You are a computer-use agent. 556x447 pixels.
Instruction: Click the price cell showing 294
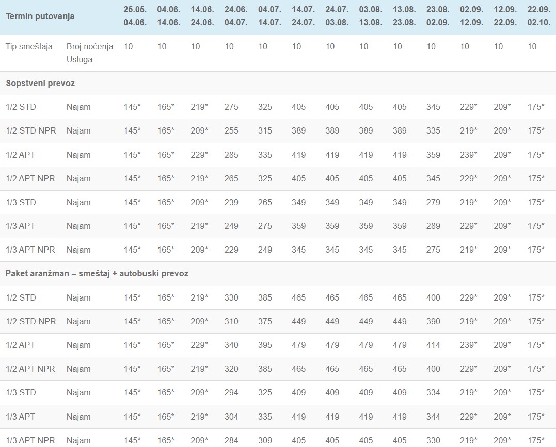pyautogui.click(x=231, y=392)
